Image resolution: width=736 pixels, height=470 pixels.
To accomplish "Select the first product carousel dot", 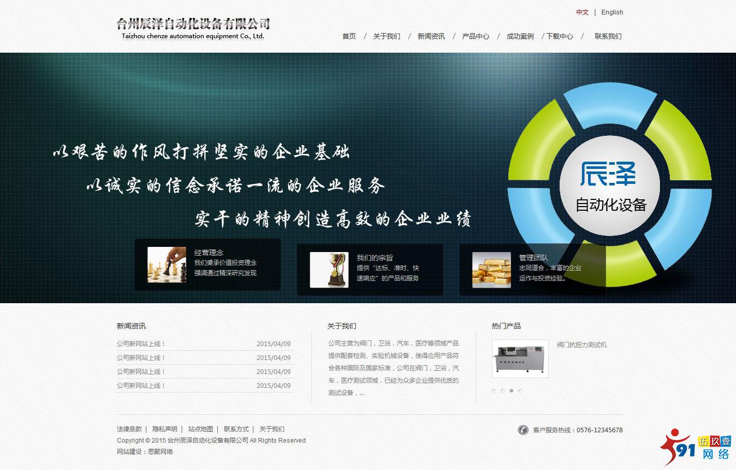I will [x=494, y=391].
